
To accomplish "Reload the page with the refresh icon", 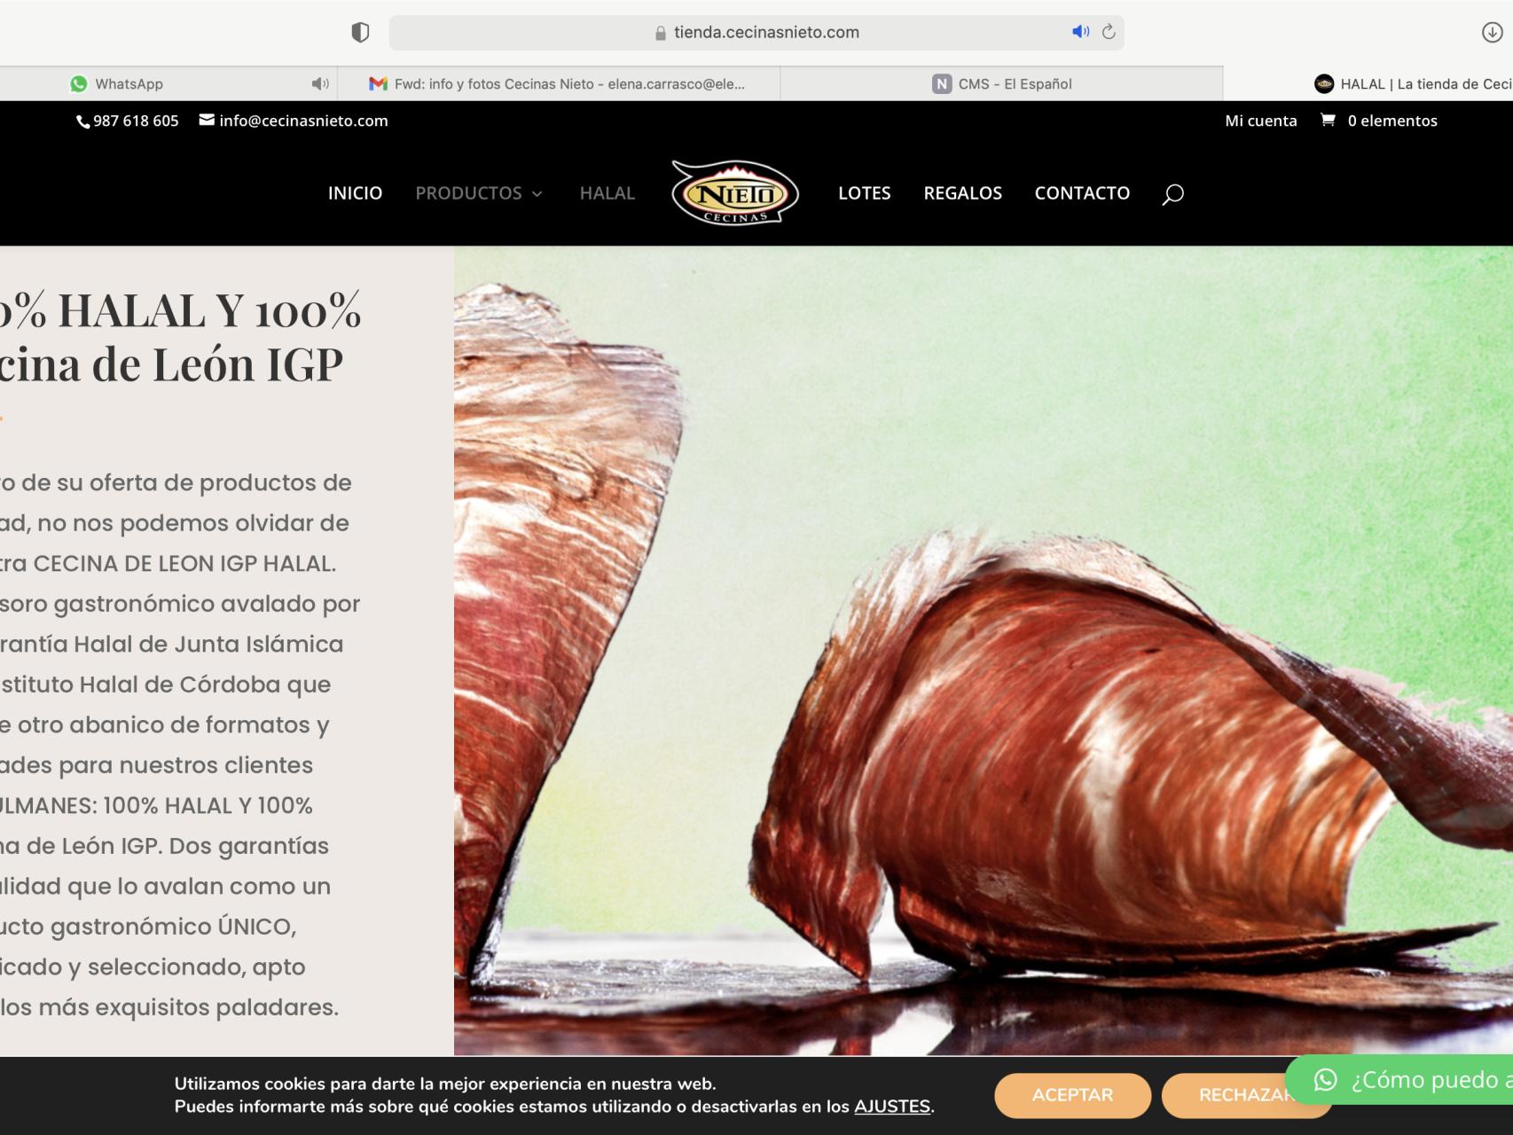I will coord(1108,31).
